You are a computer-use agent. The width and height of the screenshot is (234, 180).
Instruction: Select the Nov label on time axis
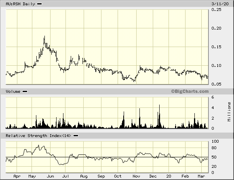point(136,176)
